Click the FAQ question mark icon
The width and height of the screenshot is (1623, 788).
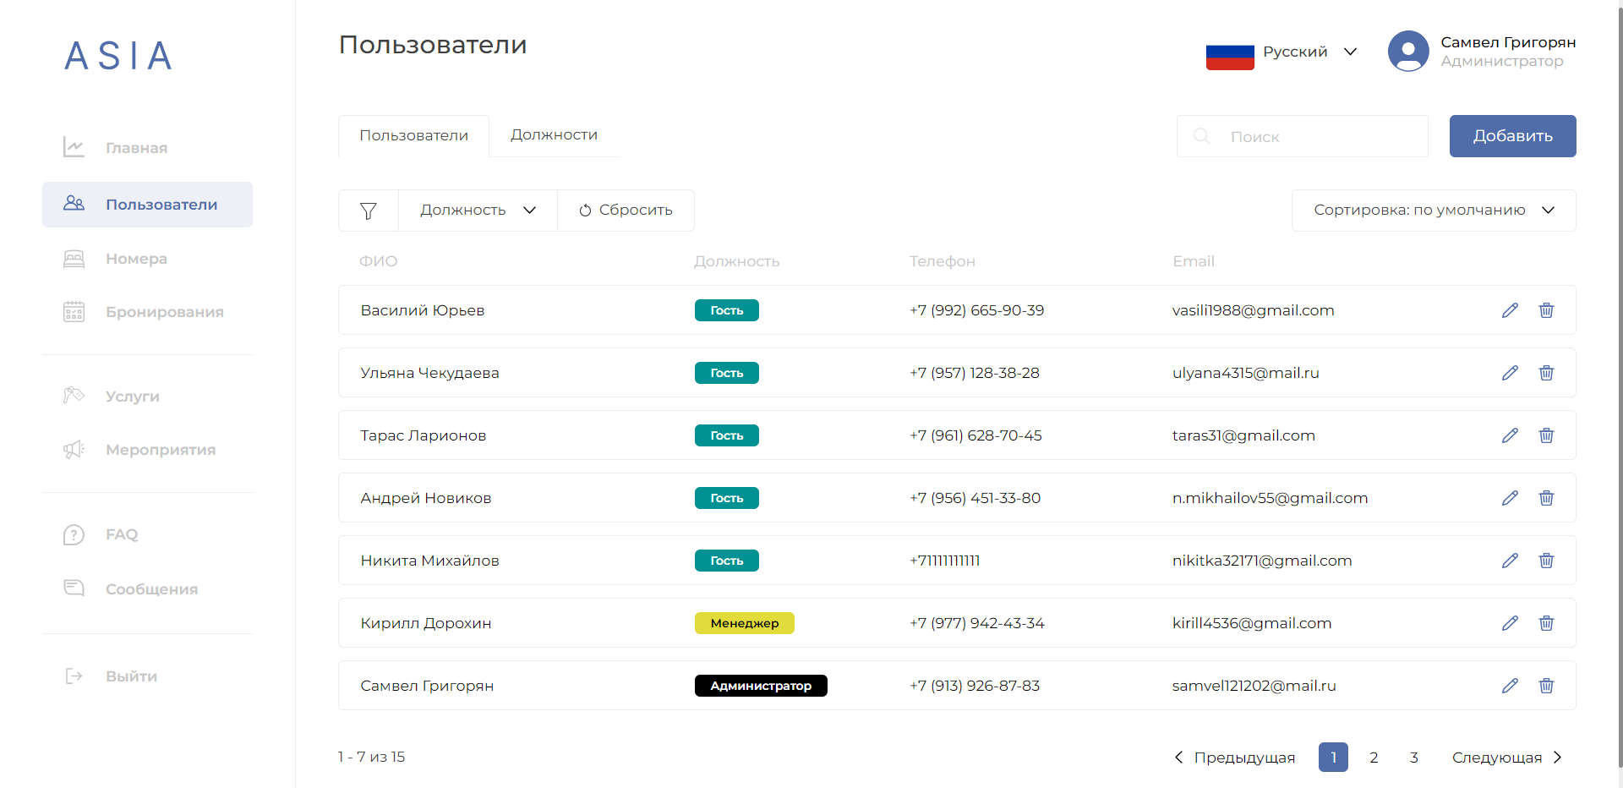coord(74,534)
